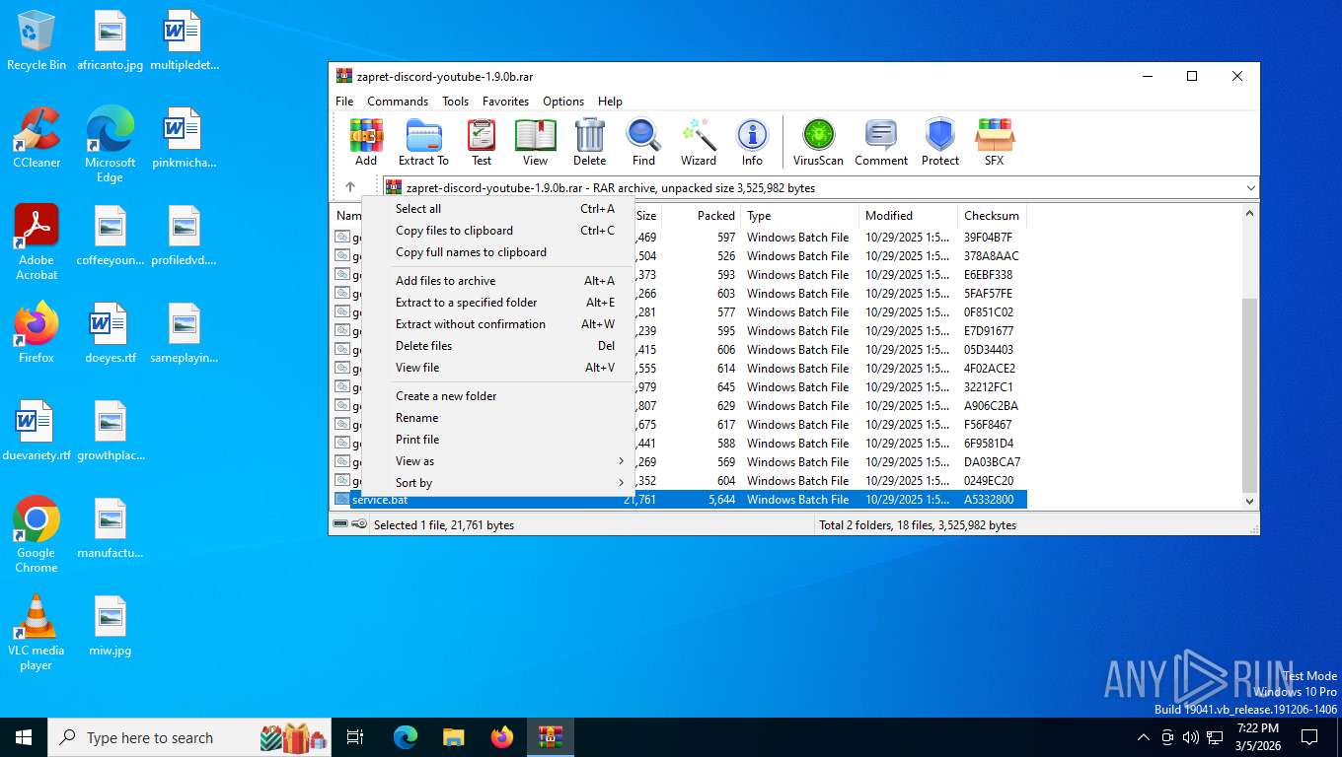1342x757 pixels.
Task: Open the Help menu
Action: 610,102
